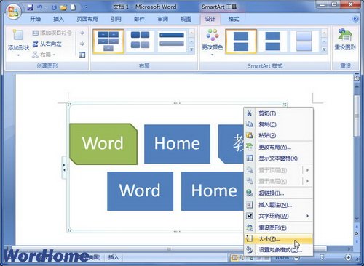The image size is (364, 266).
Task: Select the first SmartArt style thumbnail
Action: (x=241, y=41)
